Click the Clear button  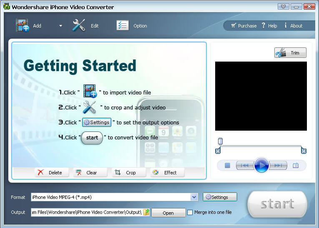point(90,173)
